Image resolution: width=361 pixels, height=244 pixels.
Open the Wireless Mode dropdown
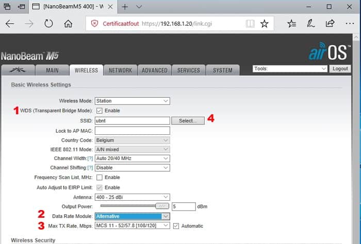click(133, 101)
